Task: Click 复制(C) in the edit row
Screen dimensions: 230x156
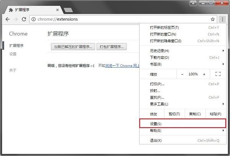Action: (x=195, y=114)
